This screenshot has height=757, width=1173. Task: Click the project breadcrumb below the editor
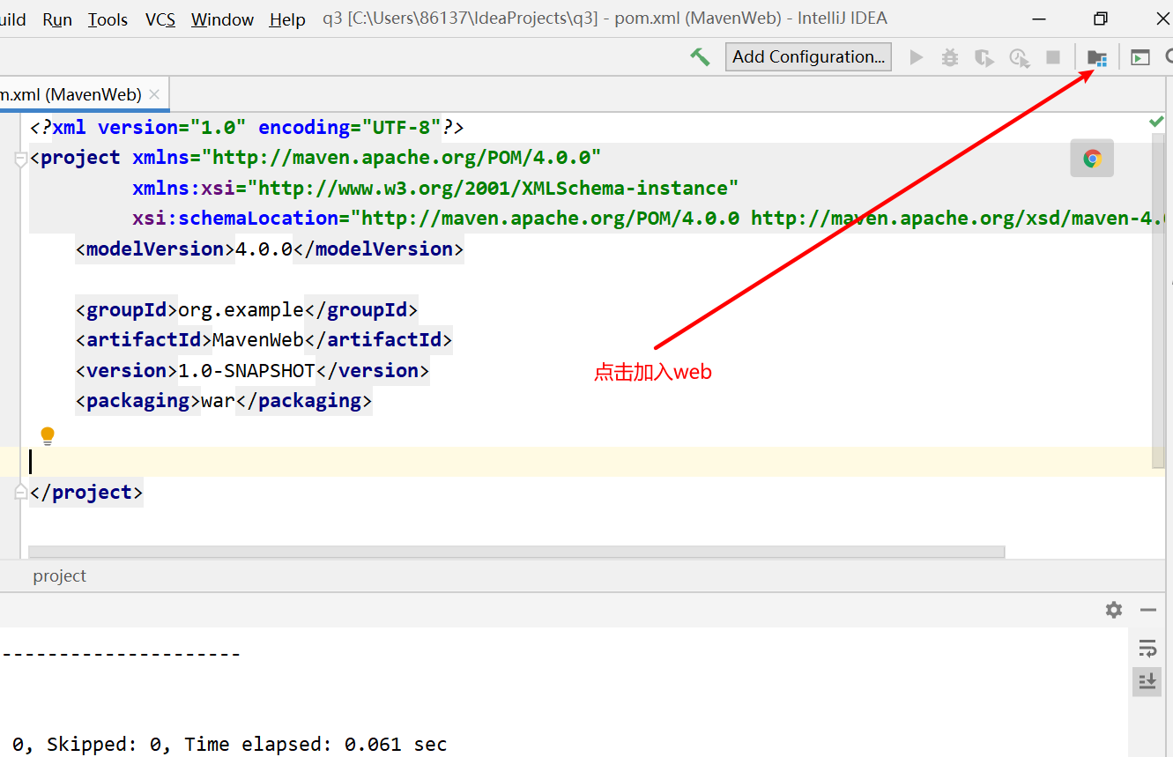(60, 576)
